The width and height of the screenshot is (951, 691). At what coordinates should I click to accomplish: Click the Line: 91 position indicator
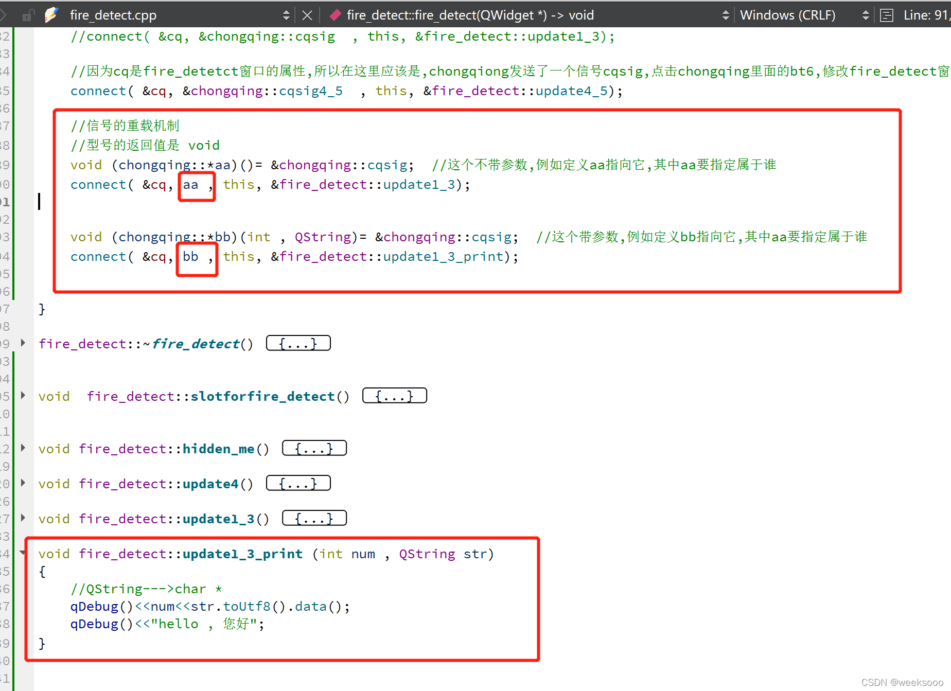click(x=926, y=15)
